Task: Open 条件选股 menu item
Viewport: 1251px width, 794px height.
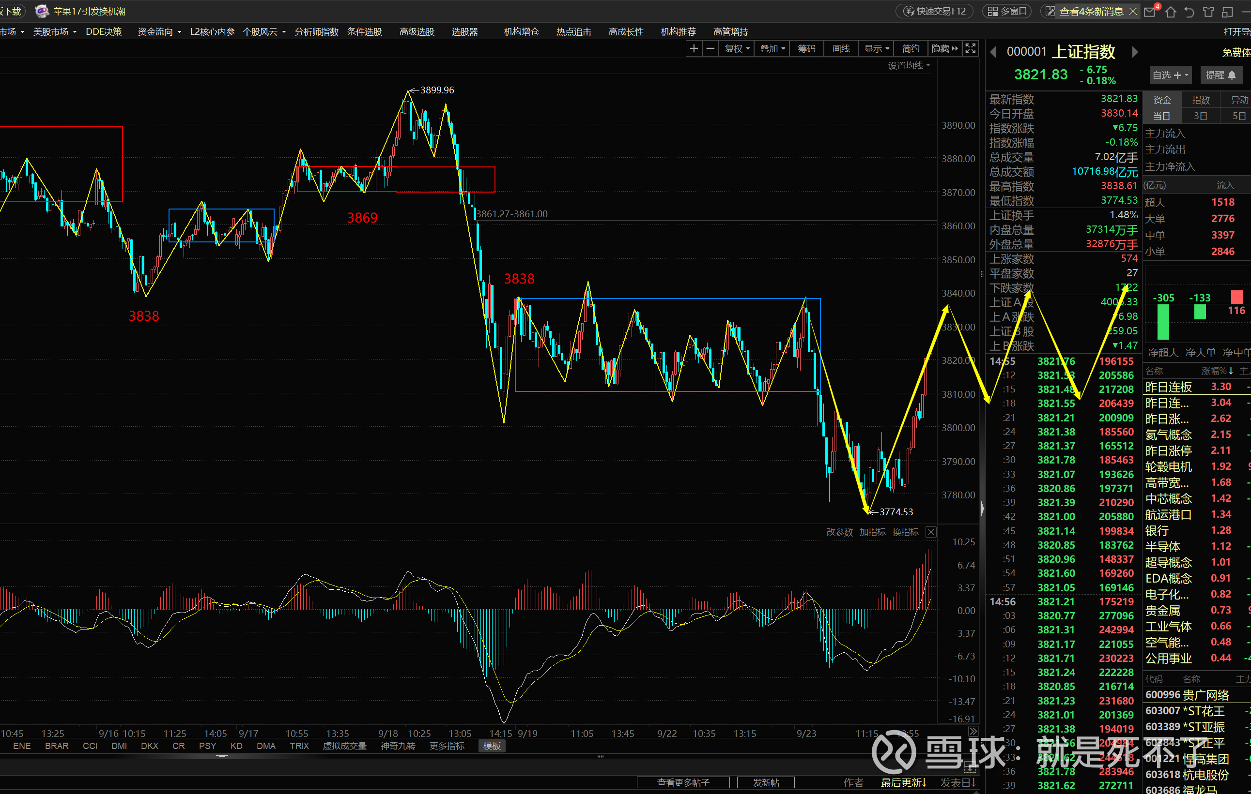Action: coord(364,31)
